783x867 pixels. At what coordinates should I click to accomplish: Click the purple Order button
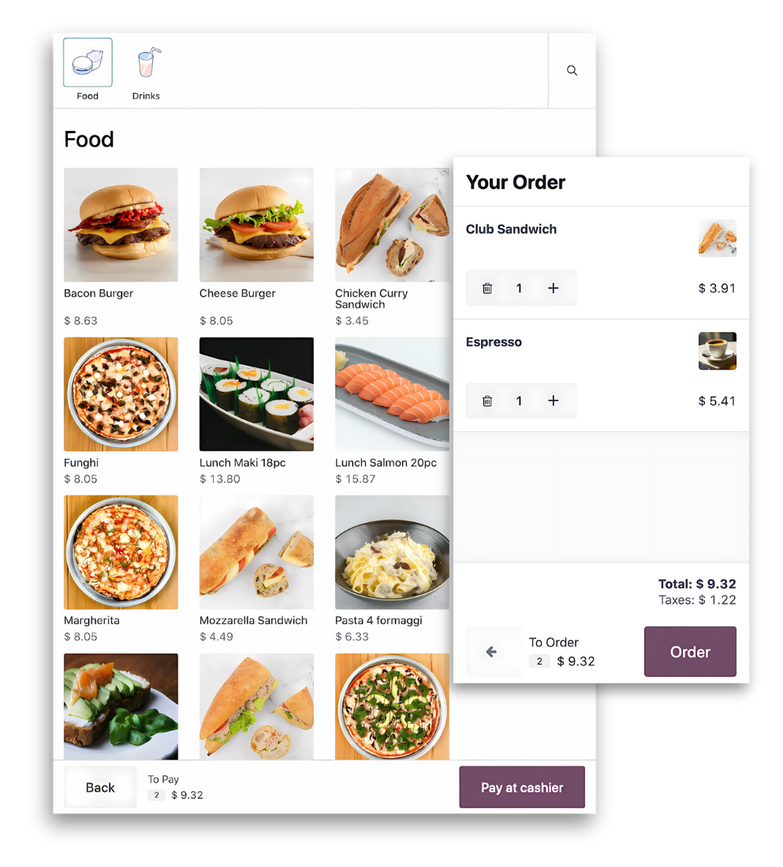tap(690, 651)
